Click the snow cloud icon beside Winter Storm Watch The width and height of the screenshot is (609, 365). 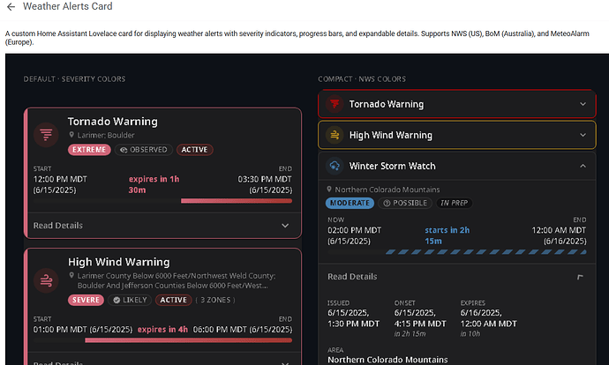[335, 166]
